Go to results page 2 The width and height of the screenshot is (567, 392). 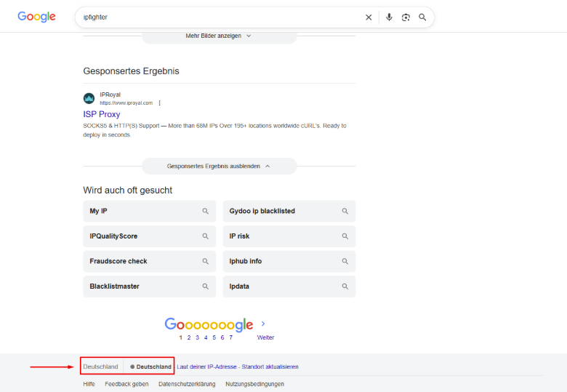(x=189, y=337)
